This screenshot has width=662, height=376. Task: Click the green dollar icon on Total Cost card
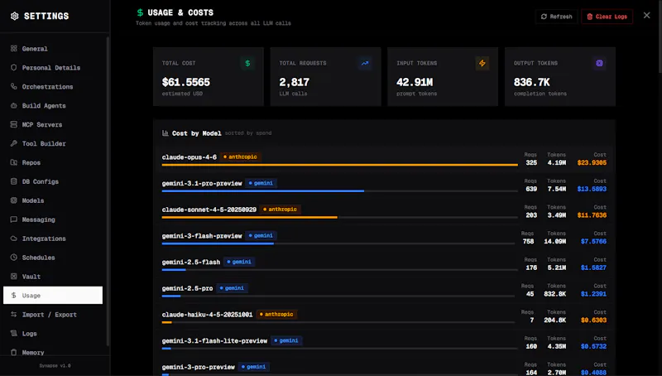247,64
